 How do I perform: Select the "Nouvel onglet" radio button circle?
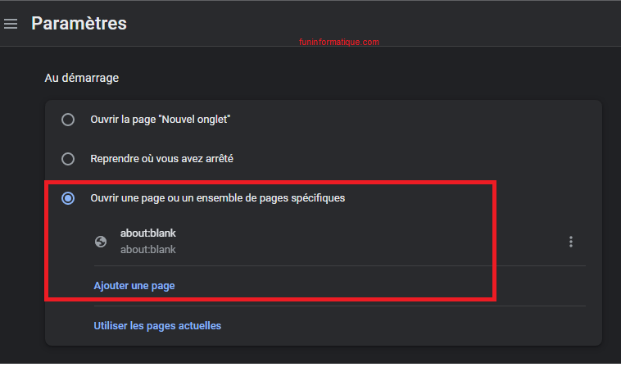point(68,120)
